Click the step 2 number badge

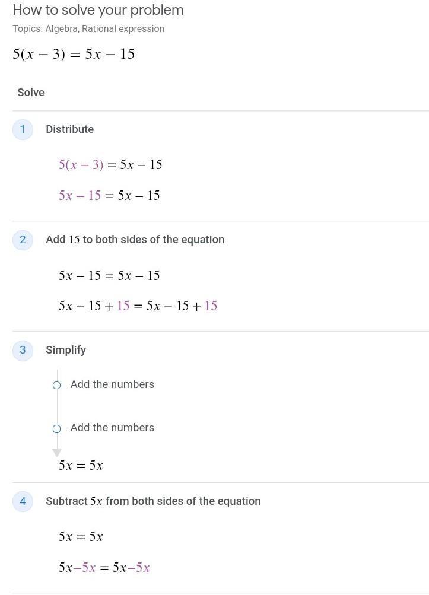(x=23, y=240)
